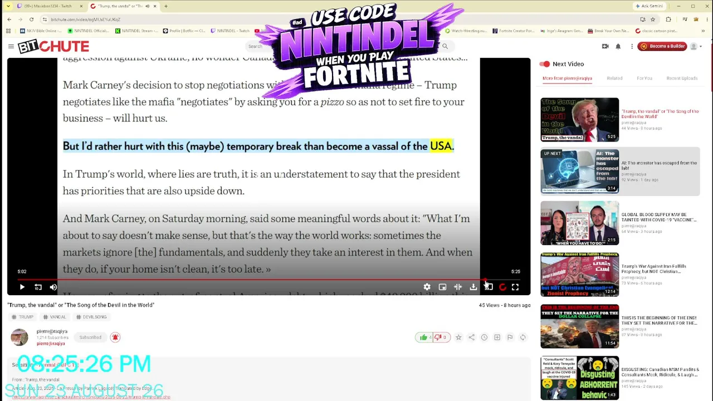Click the Ask Gemini button

(649, 6)
